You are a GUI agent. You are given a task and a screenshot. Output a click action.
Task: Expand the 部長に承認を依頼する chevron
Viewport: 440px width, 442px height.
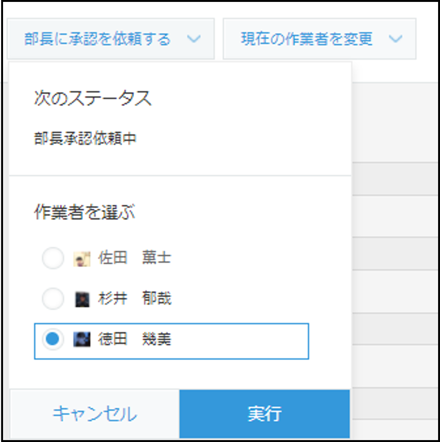click(194, 38)
